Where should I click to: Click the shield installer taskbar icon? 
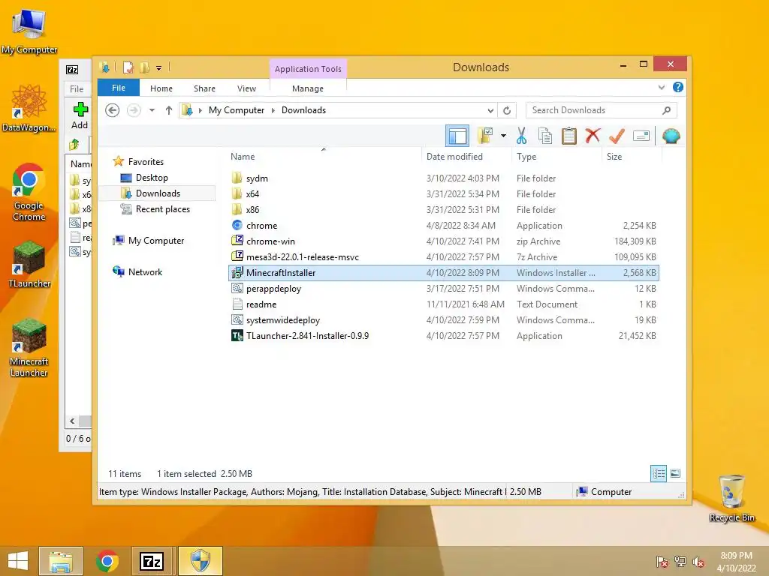(200, 561)
